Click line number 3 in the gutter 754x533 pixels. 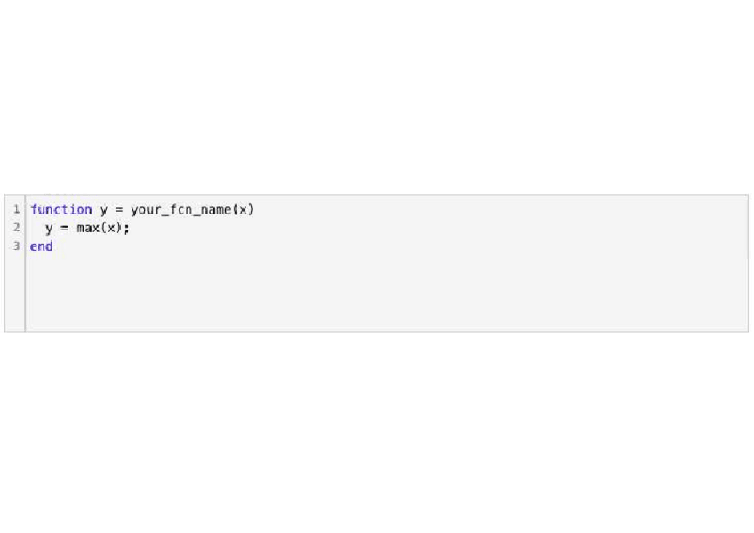pos(16,246)
